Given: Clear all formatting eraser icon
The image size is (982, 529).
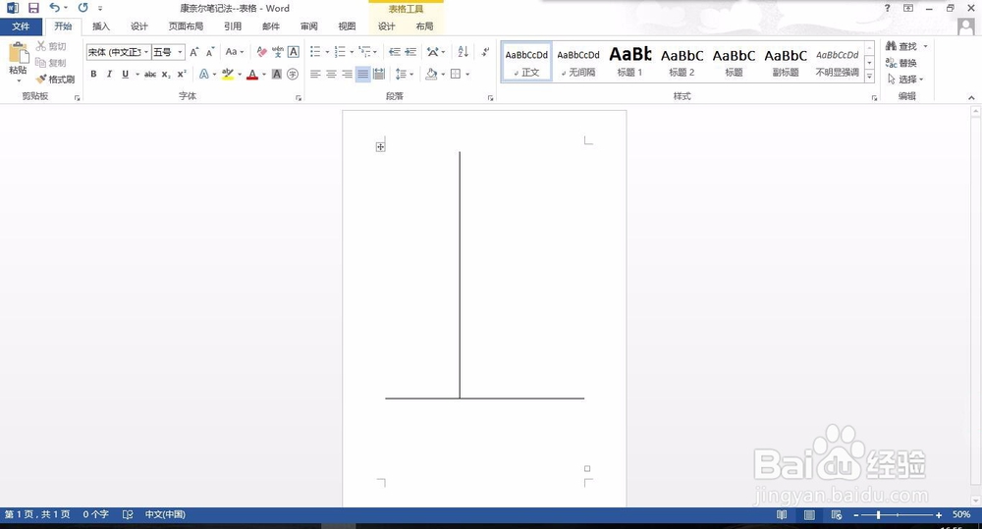Looking at the screenshot, I should 262,52.
